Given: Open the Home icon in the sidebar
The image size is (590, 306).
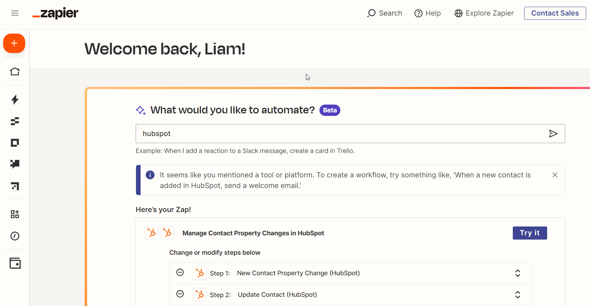Looking at the screenshot, I should (15, 71).
